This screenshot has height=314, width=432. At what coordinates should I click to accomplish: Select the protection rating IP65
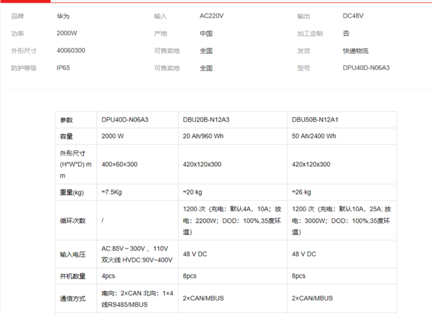point(63,68)
